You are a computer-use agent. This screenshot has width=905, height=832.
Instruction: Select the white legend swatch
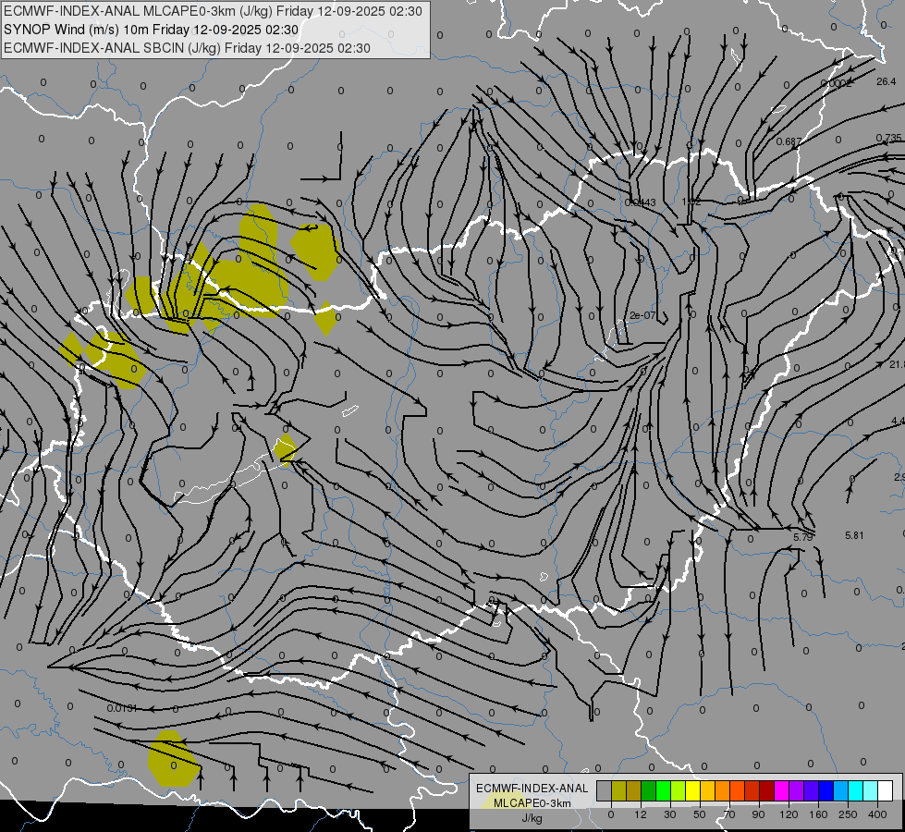[886, 790]
